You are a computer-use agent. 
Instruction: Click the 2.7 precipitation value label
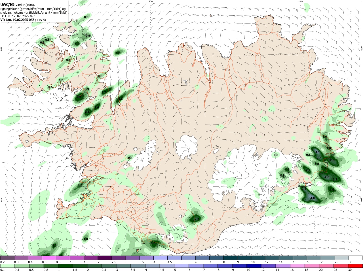point(319,158)
